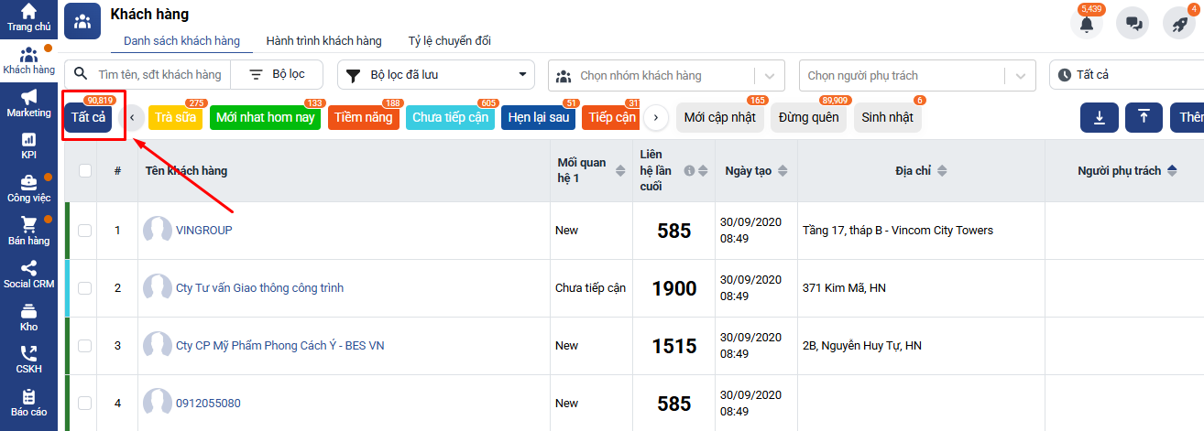Open Chọn nhóm khách hàng dropdown
The image size is (1204, 431).
click(x=667, y=75)
